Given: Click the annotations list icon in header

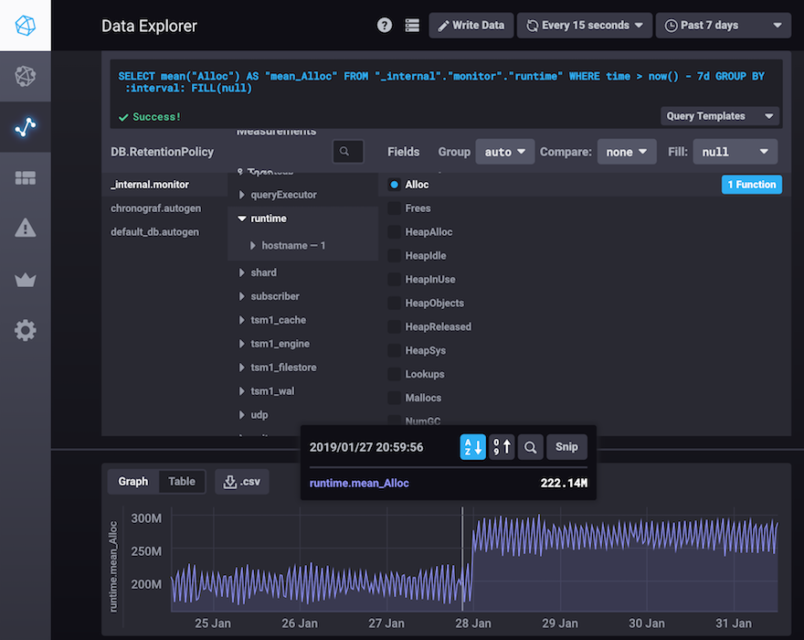Looking at the screenshot, I should 412,26.
